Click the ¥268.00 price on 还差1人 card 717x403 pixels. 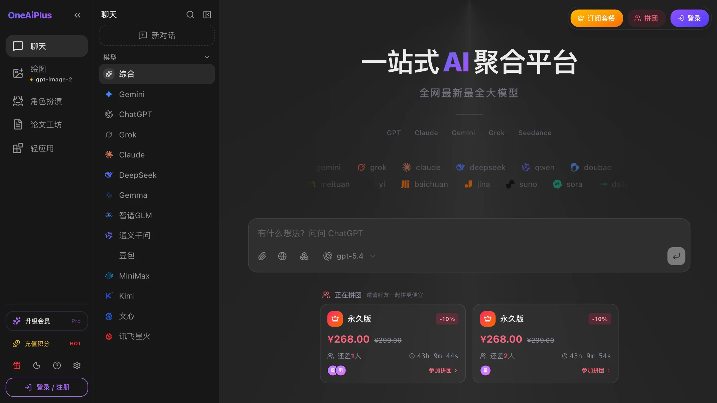click(x=348, y=339)
